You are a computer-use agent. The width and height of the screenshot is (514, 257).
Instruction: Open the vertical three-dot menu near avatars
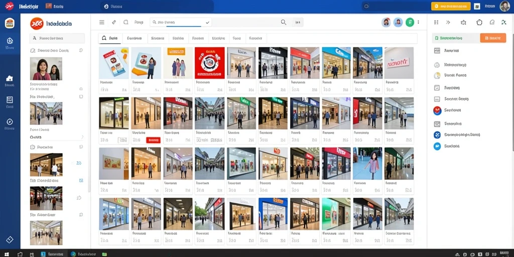click(418, 22)
